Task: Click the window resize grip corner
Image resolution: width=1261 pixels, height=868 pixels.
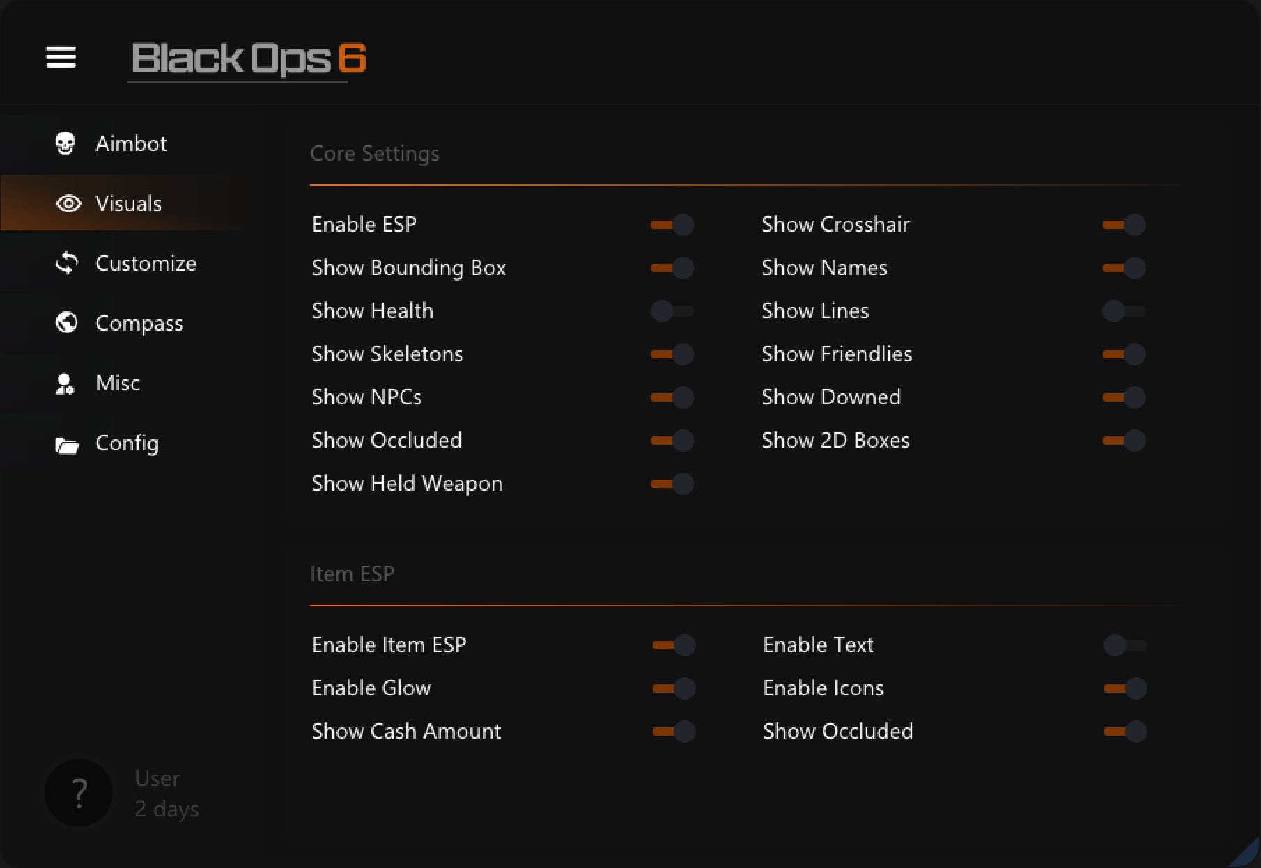Action: 1247,855
